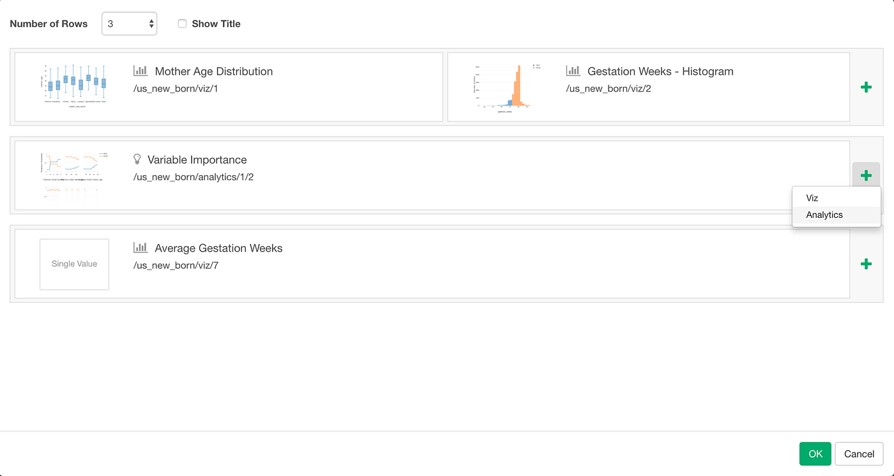Click the OK button
The height and width of the screenshot is (476, 894).
815,454
